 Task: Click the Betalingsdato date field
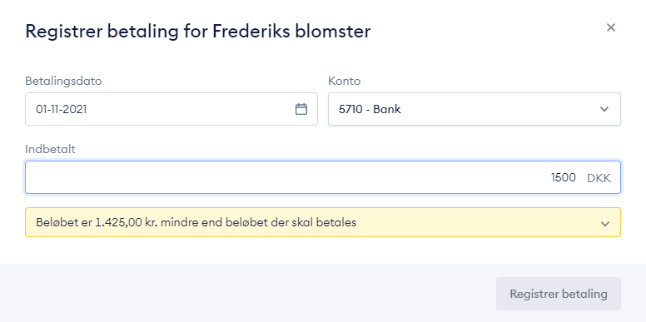pyautogui.click(x=171, y=109)
